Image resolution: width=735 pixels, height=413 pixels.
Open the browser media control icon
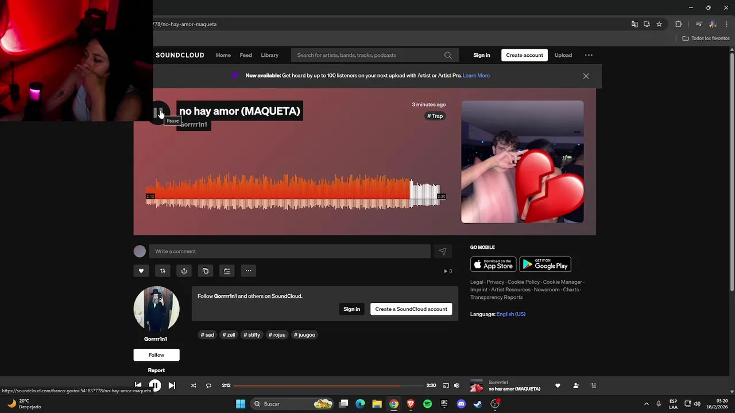tap(699, 24)
